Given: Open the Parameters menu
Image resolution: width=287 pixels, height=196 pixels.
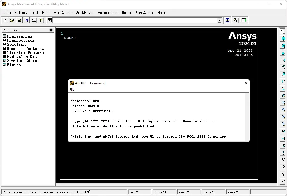Looking at the screenshot, I should (108, 13).
